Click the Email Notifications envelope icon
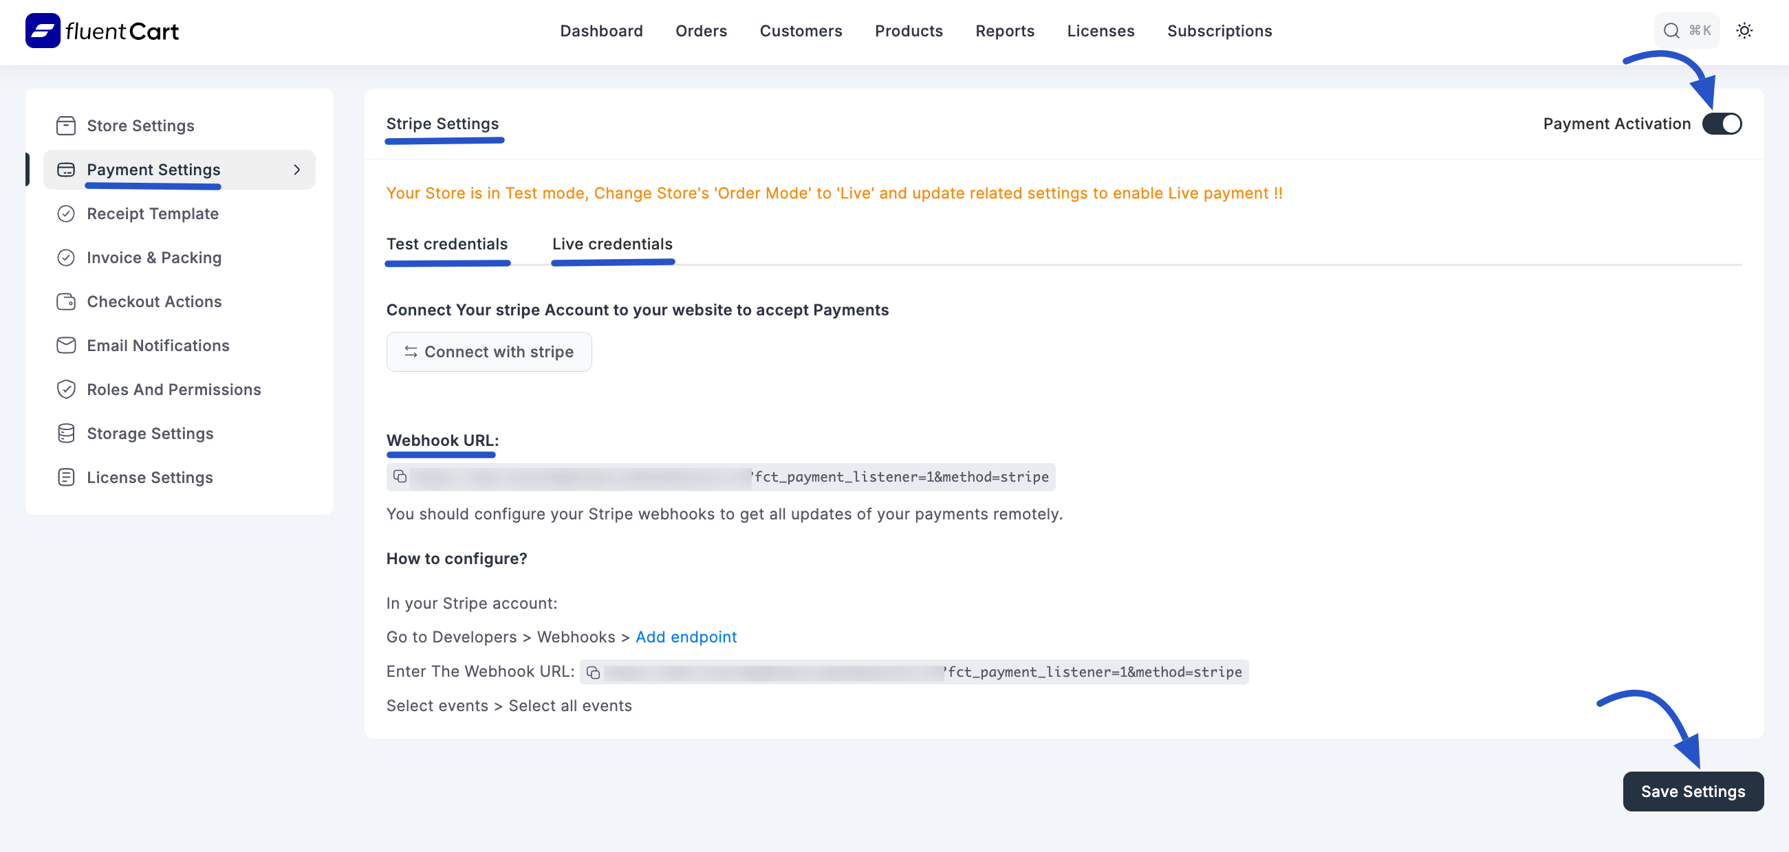Image resolution: width=1789 pixels, height=852 pixels. 66,345
